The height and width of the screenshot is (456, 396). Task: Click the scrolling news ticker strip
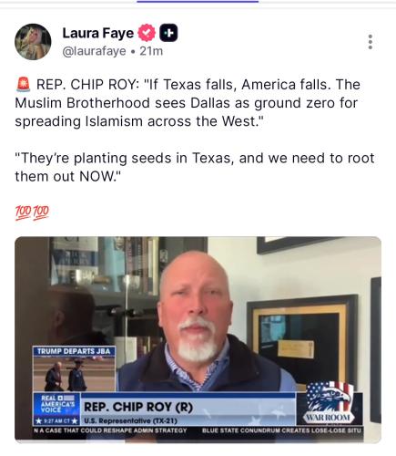tap(198, 430)
